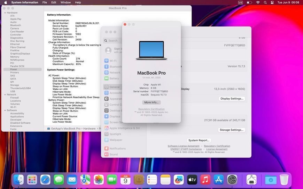
Task: Click More Info button in About window
Action: click(x=151, y=102)
